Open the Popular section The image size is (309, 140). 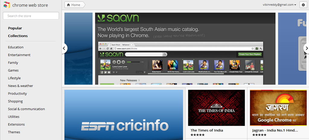15,28
